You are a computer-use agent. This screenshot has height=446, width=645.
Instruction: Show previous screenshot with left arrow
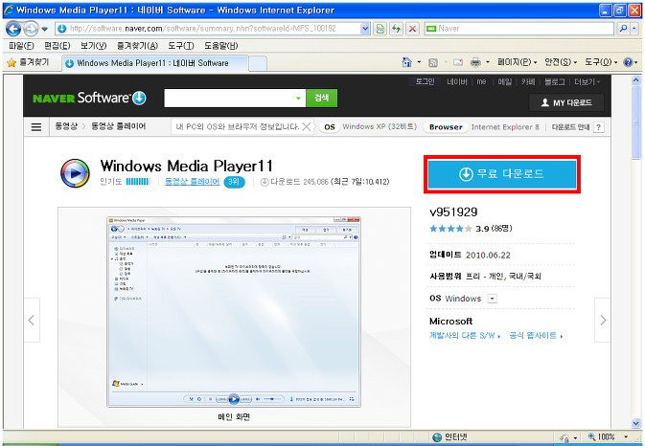pyautogui.click(x=32, y=320)
